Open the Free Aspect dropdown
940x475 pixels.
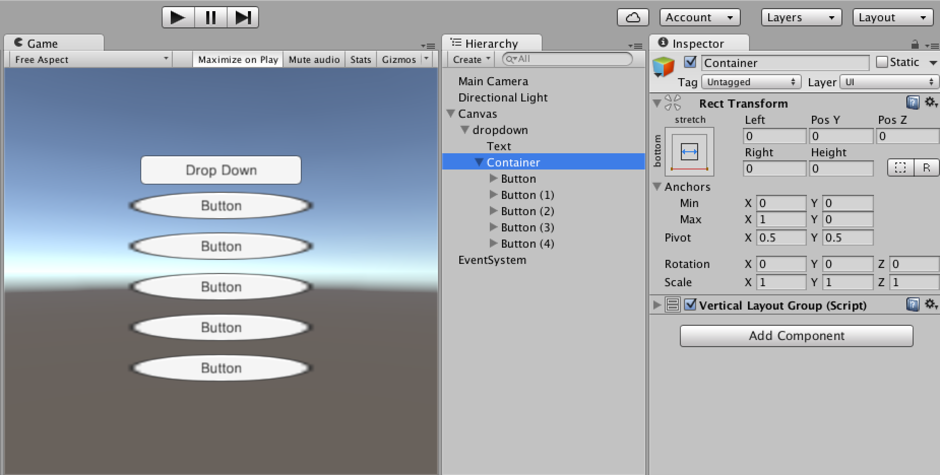[90, 59]
